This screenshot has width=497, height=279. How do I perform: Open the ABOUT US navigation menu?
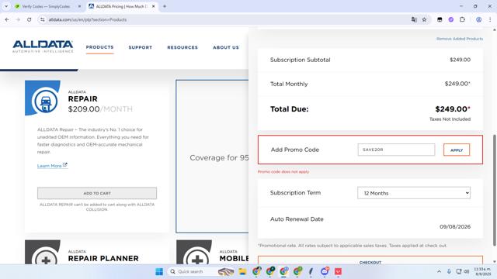pyautogui.click(x=226, y=47)
